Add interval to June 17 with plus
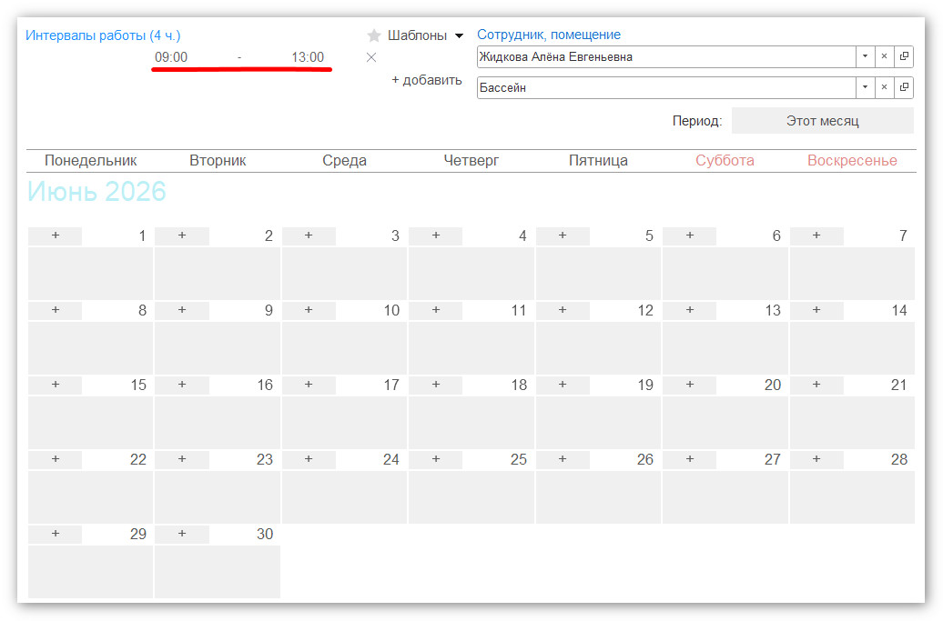Viewport: 943px width, 621px height. [x=309, y=385]
